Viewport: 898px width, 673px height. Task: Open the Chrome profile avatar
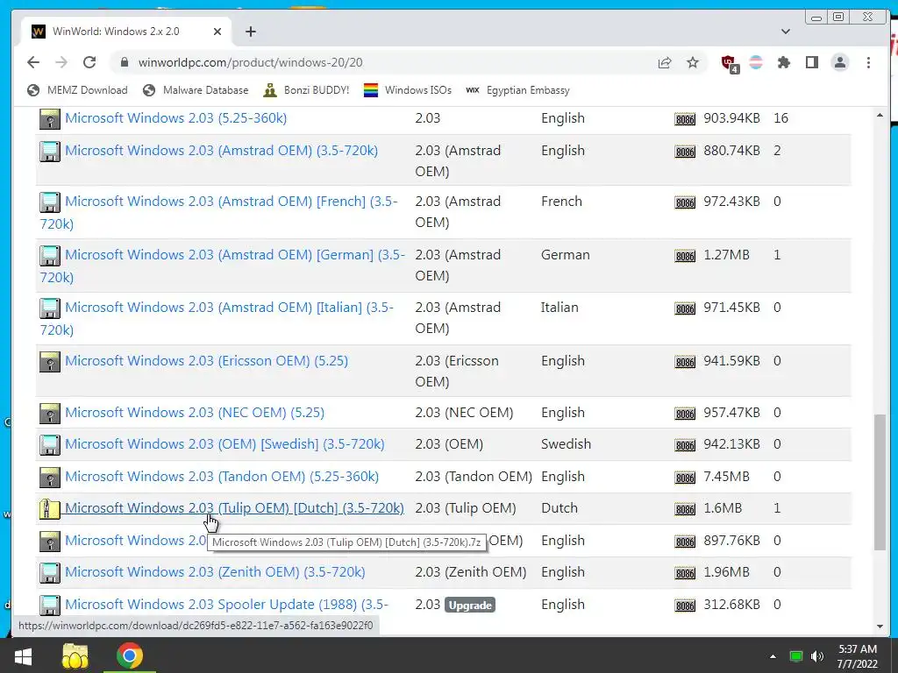coord(839,62)
